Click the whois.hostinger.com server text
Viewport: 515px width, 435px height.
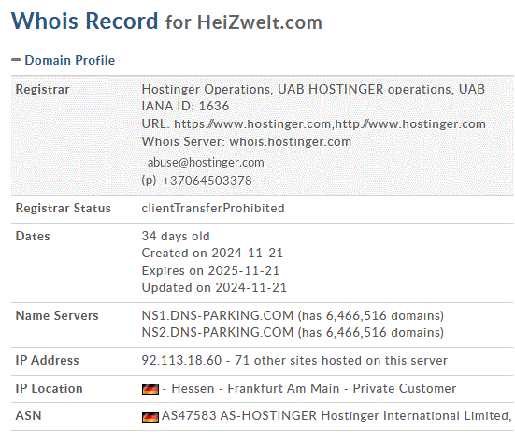[291, 141]
